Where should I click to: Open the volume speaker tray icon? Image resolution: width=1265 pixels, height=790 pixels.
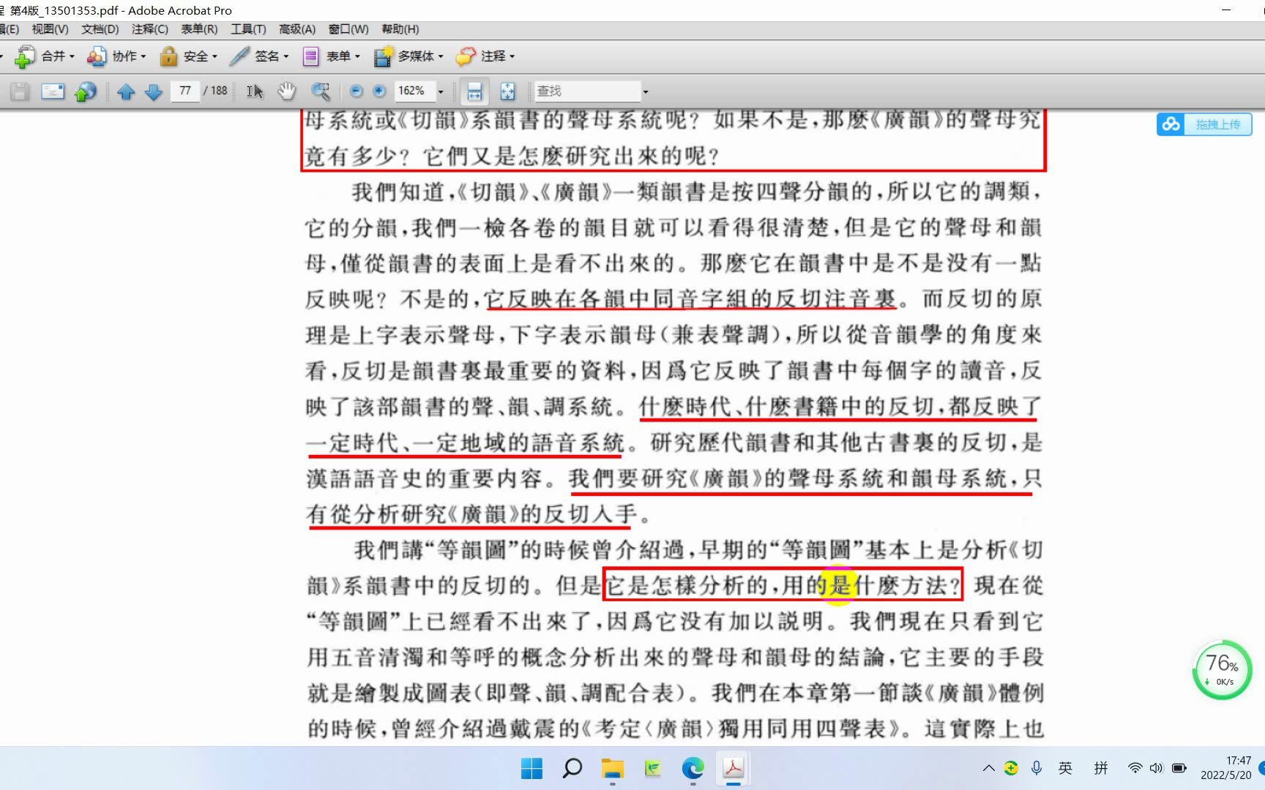1157,768
